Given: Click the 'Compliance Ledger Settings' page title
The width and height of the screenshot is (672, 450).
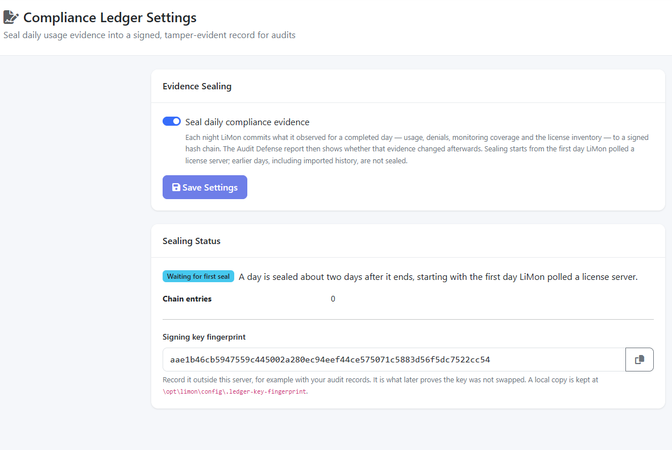Looking at the screenshot, I should [110, 18].
